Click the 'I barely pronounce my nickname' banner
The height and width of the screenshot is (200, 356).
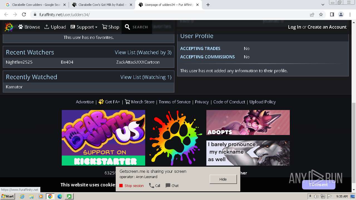248,153
